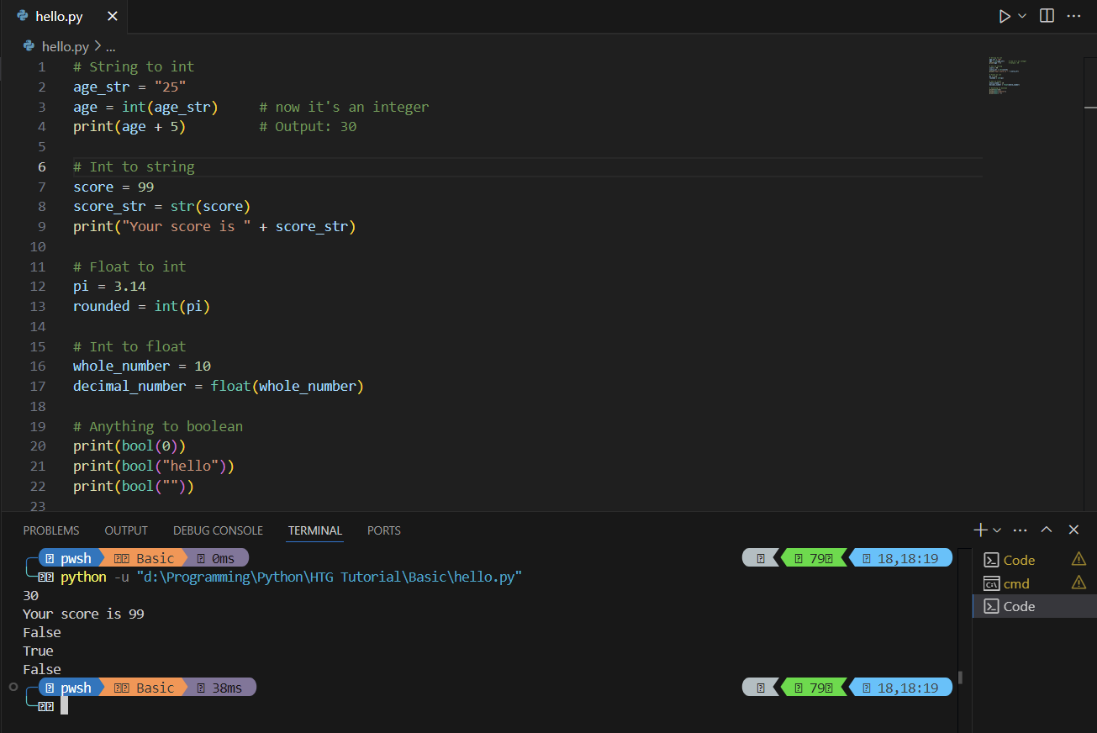The height and width of the screenshot is (733, 1097).
Task: Select the first Code terminal entry
Action: [x=1019, y=560]
